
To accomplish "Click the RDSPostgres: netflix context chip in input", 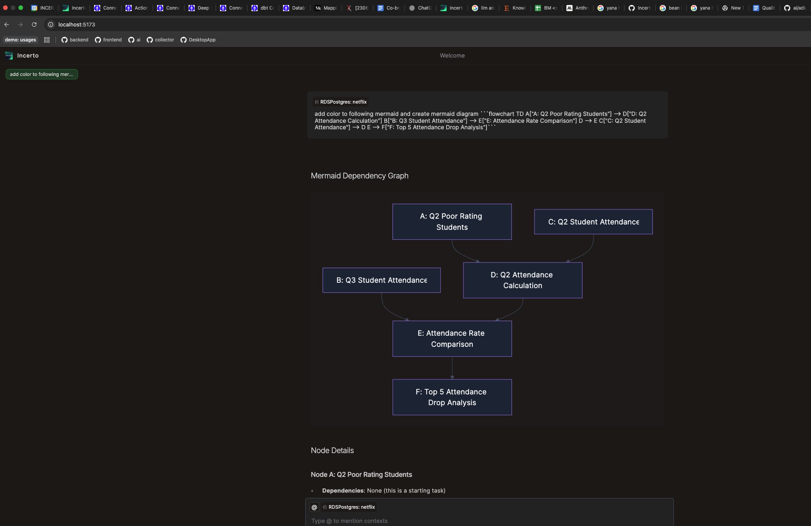I will [x=349, y=507].
